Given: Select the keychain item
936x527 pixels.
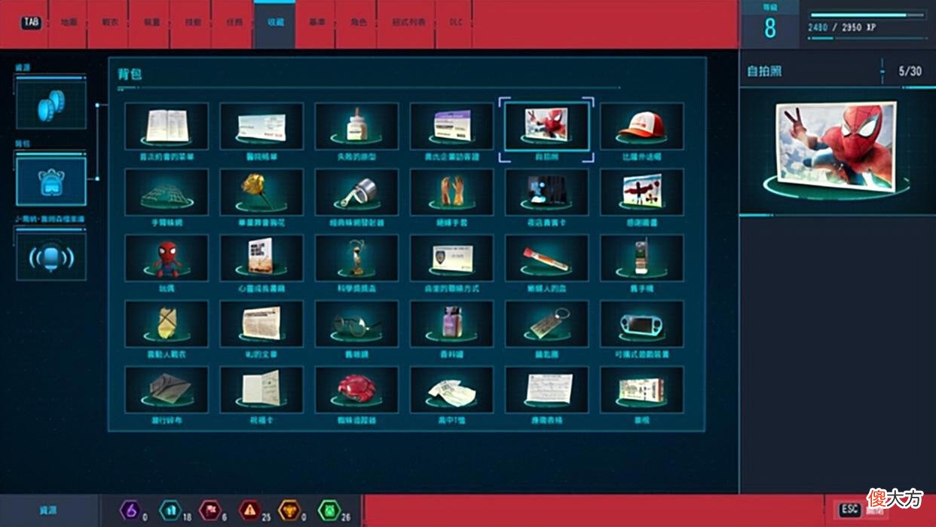Looking at the screenshot, I should point(547,323).
